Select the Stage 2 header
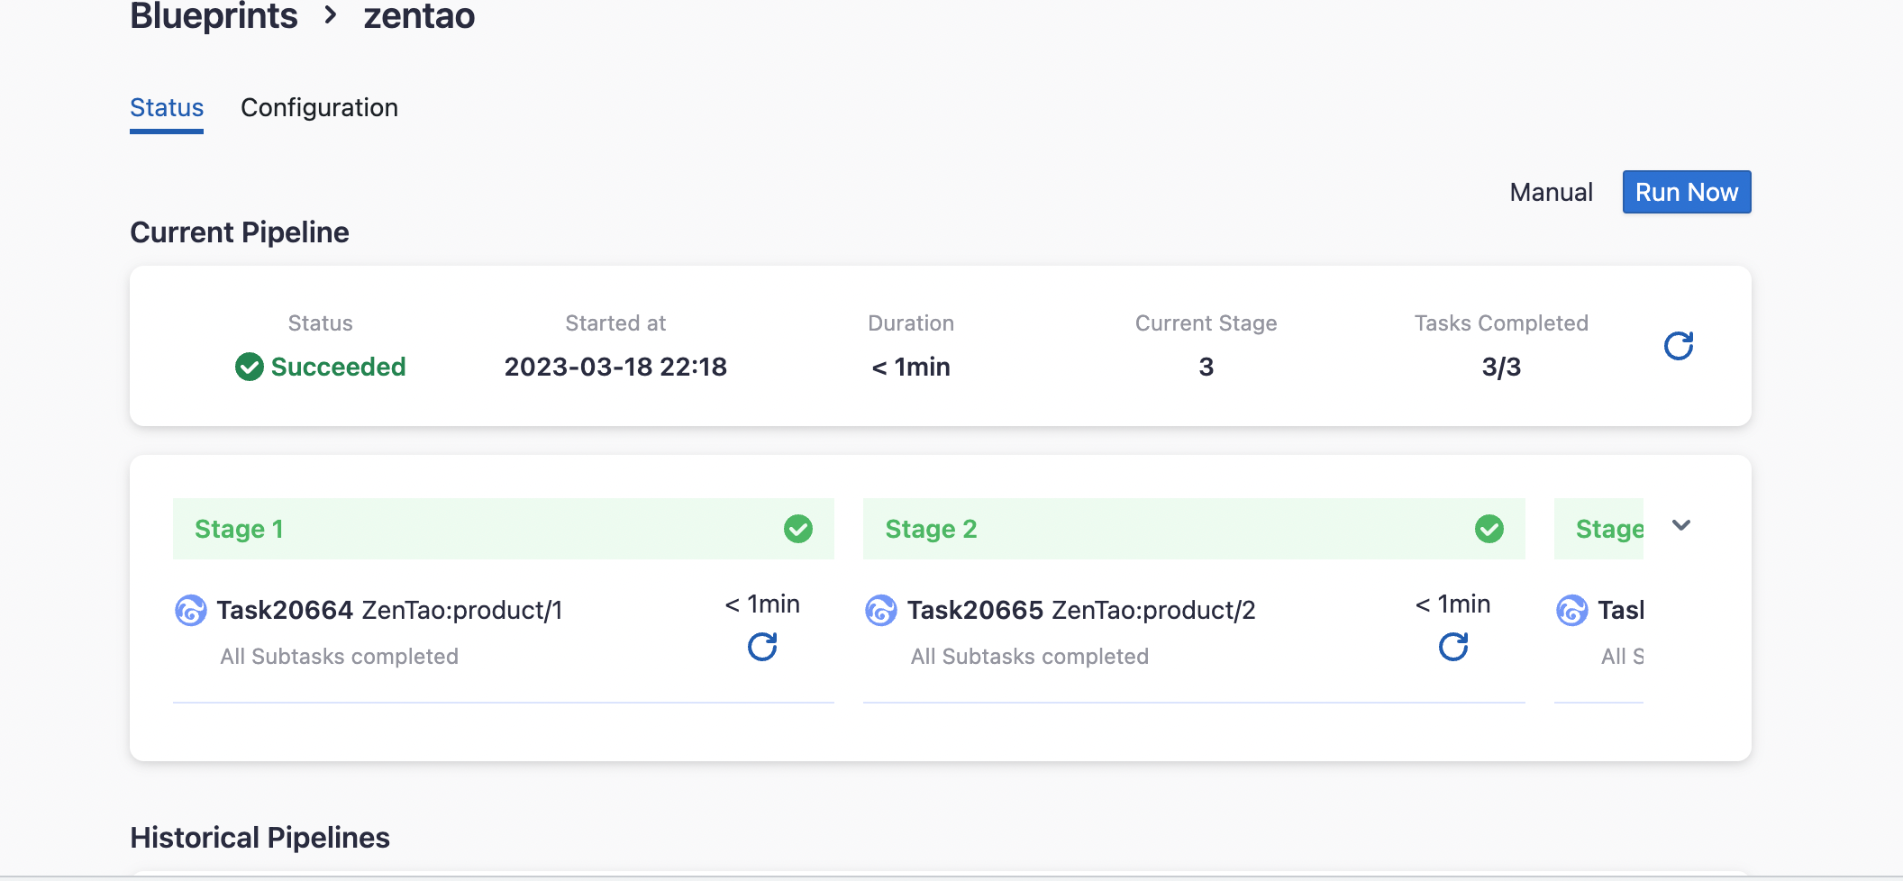 pyautogui.click(x=1193, y=529)
